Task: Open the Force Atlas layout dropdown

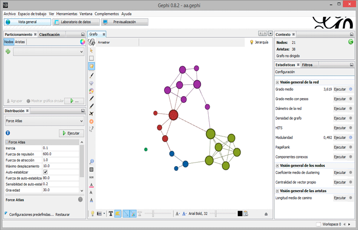Action: 44,121
